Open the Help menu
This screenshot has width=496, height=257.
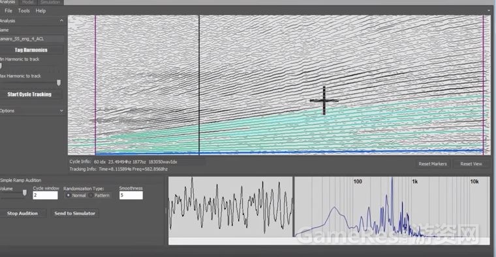tap(40, 10)
